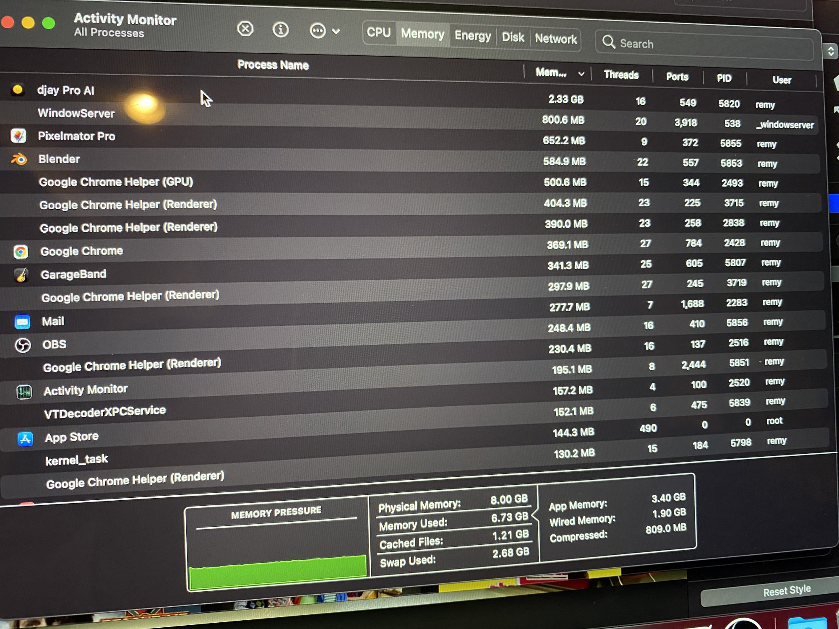Click the App Store process icon
Viewport: 839px width, 629px height.
[25, 439]
